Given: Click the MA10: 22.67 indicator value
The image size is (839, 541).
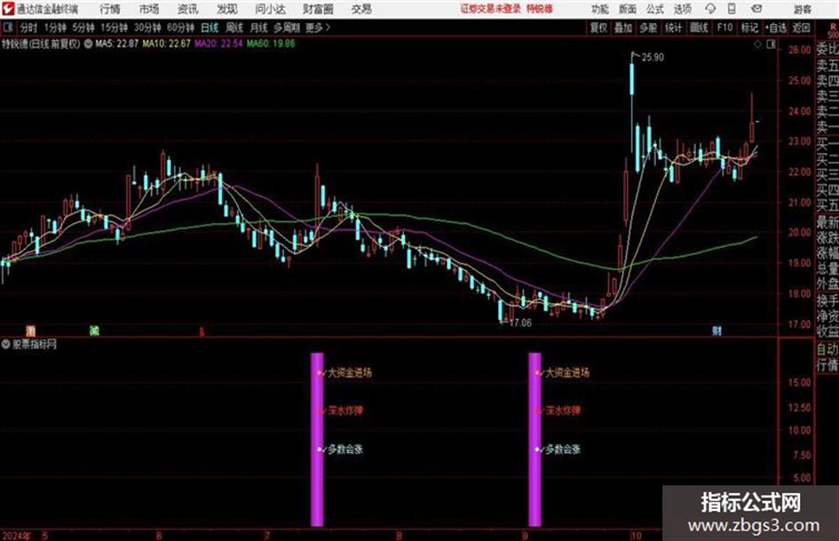Looking at the screenshot, I should point(166,44).
